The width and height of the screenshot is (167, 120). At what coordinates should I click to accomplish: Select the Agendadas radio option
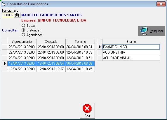click(x=23, y=35)
